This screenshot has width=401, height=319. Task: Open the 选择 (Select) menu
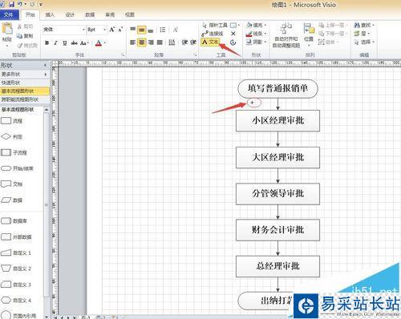pyautogui.click(x=364, y=42)
